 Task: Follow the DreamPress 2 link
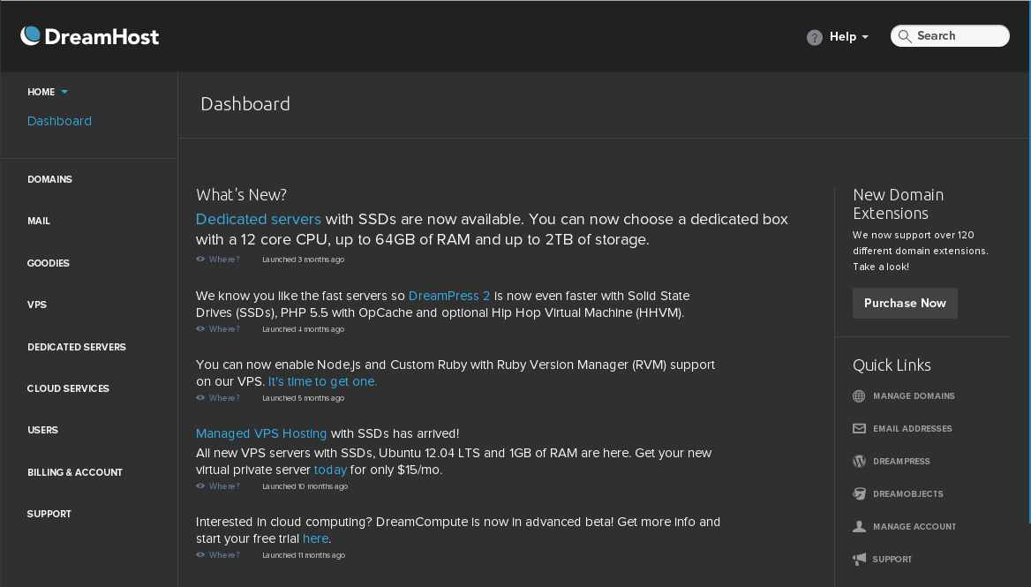[449, 296]
